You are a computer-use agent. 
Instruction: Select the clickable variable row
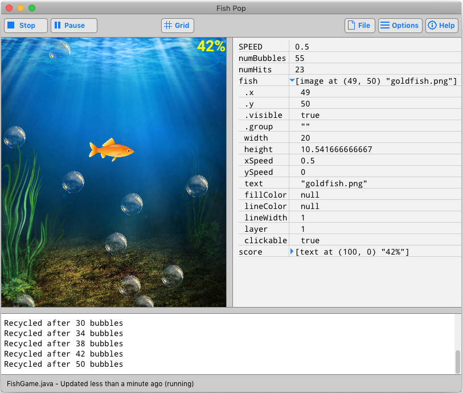coord(265,240)
